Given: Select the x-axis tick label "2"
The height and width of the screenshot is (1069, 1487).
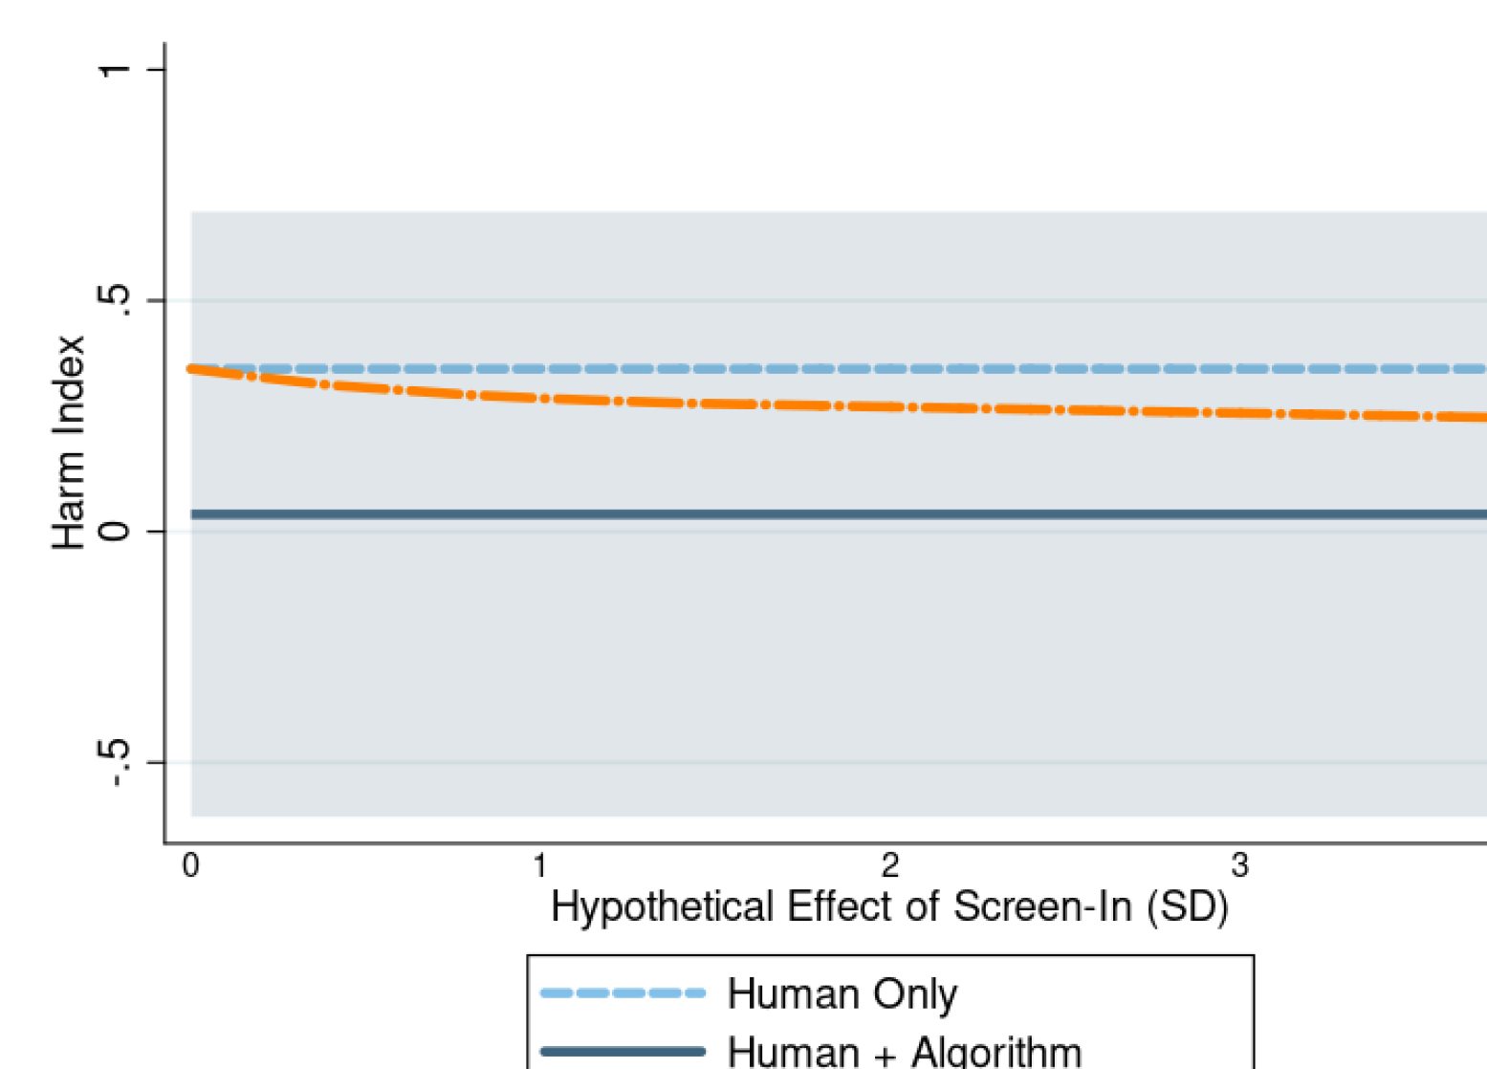Looking at the screenshot, I should [890, 866].
